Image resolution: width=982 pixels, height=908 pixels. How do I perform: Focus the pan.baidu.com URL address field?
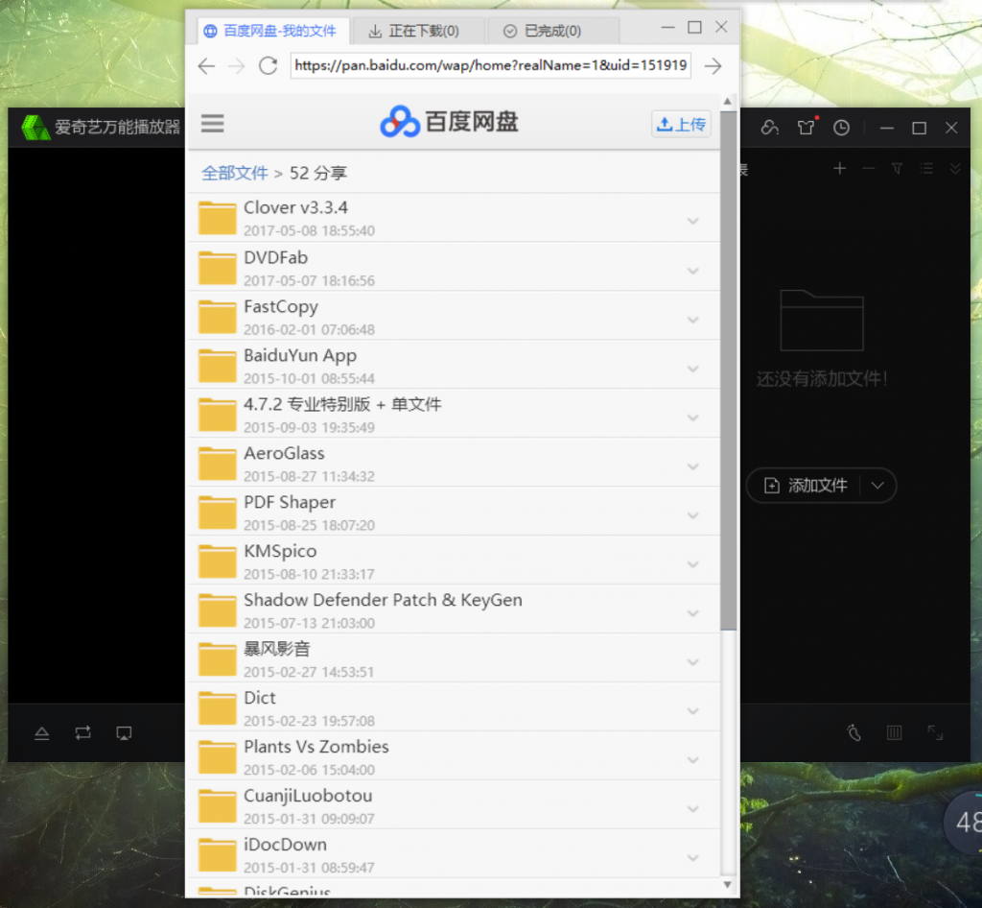tap(490, 66)
